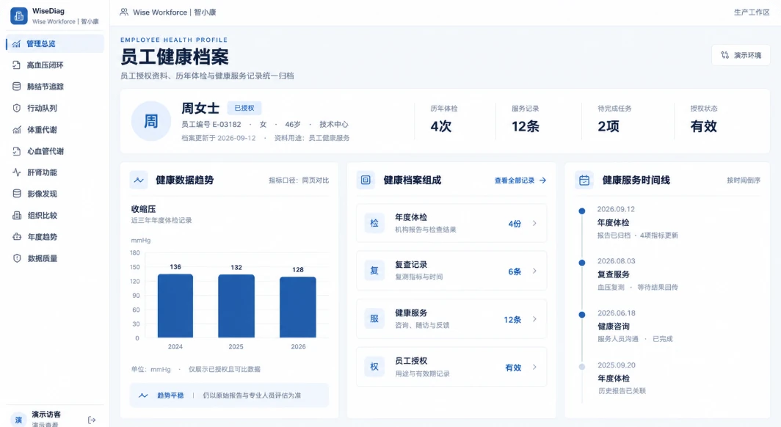Click the 健康咨询 timeline entry
This screenshot has height=427, width=781.
634,326
